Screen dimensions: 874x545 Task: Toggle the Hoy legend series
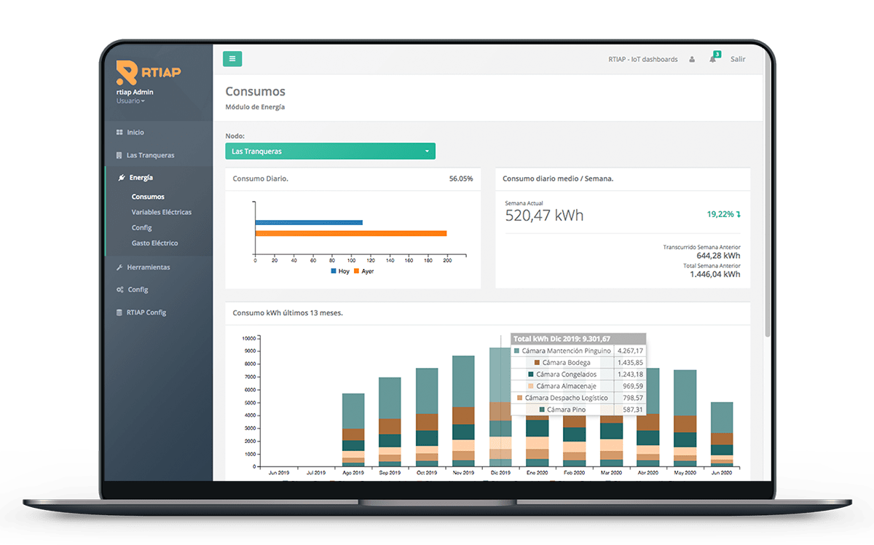[x=339, y=271]
